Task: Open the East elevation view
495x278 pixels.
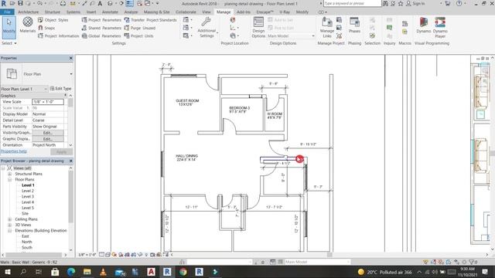Action: (26, 236)
